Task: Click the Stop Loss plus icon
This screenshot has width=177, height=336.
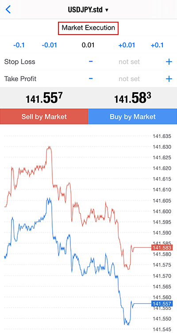Action: coord(169,62)
